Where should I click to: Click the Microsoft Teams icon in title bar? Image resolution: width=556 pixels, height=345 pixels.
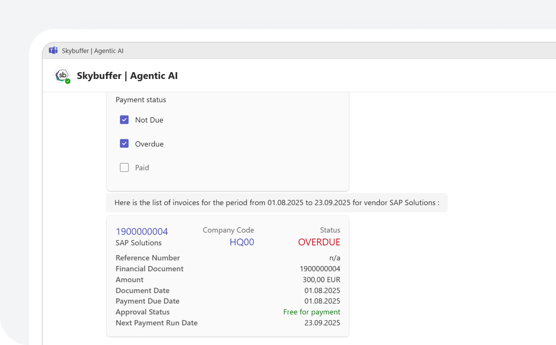tap(53, 51)
